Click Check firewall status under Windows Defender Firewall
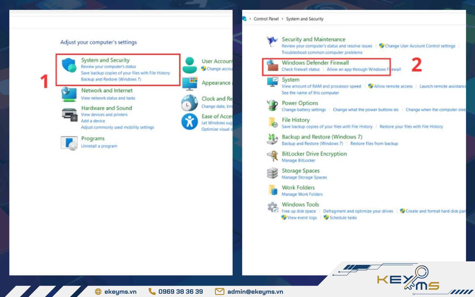Screen dimensions: 475x297 pos(301,69)
